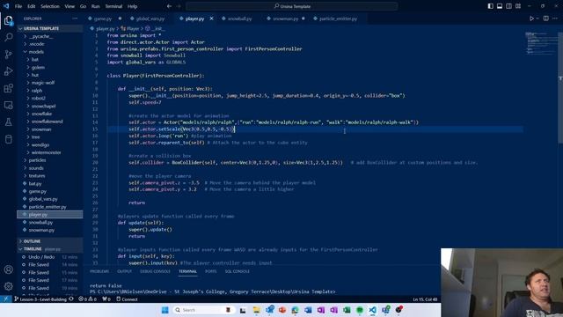
Task: Expand the __pycache__ folder
Action: coord(50,36)
